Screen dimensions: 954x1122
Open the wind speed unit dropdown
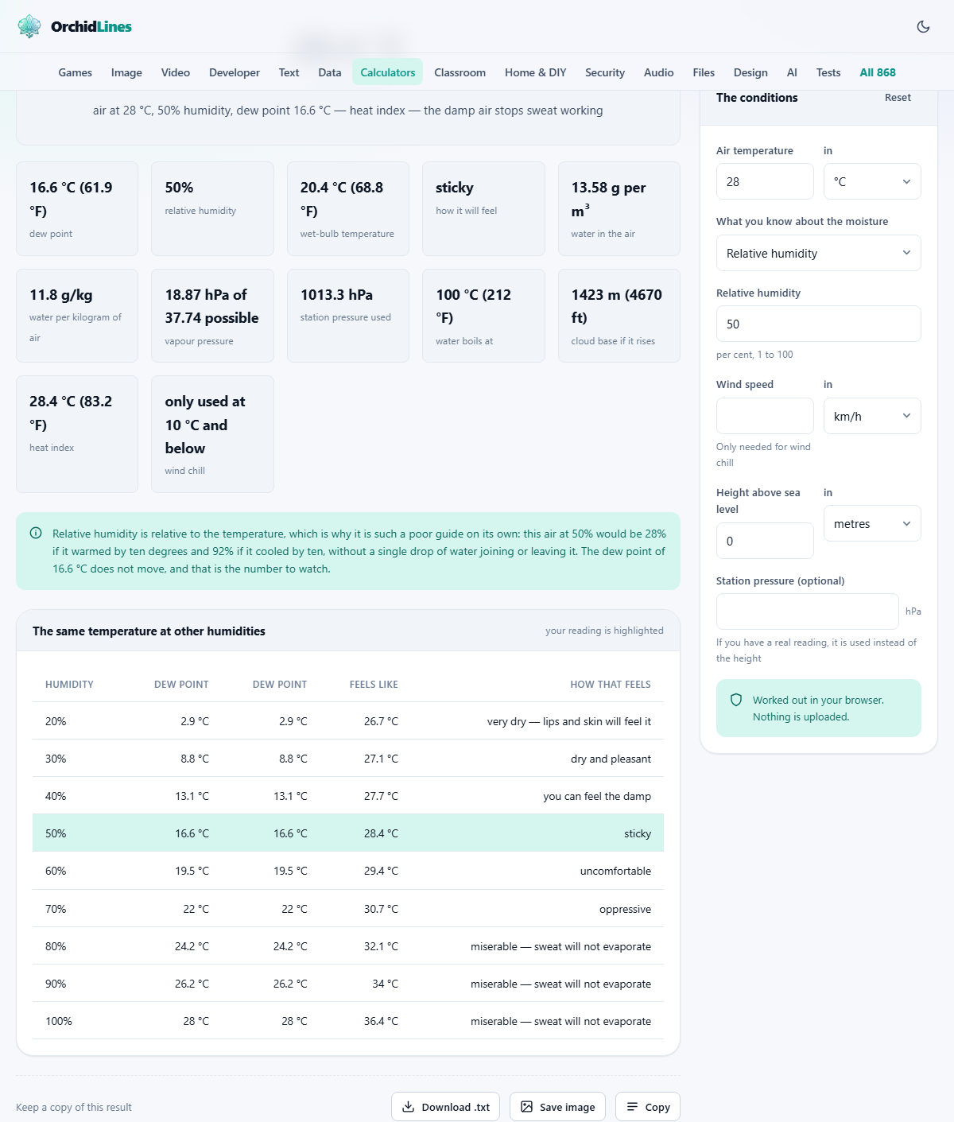tap(872, 416)
